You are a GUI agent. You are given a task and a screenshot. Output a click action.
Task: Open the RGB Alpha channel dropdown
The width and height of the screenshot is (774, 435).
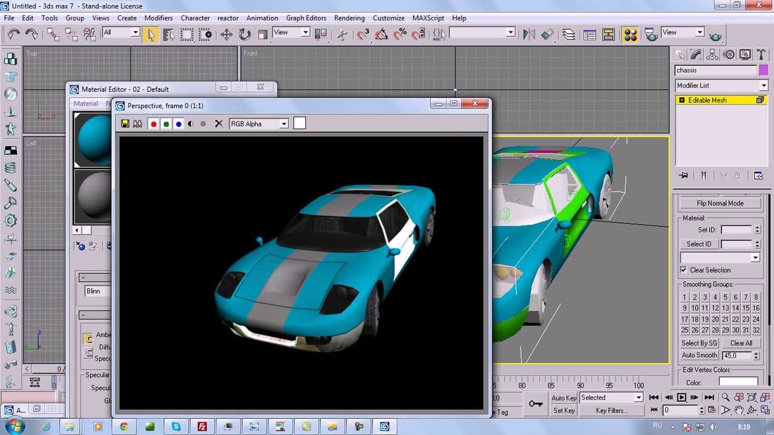[x=259, y=124]
